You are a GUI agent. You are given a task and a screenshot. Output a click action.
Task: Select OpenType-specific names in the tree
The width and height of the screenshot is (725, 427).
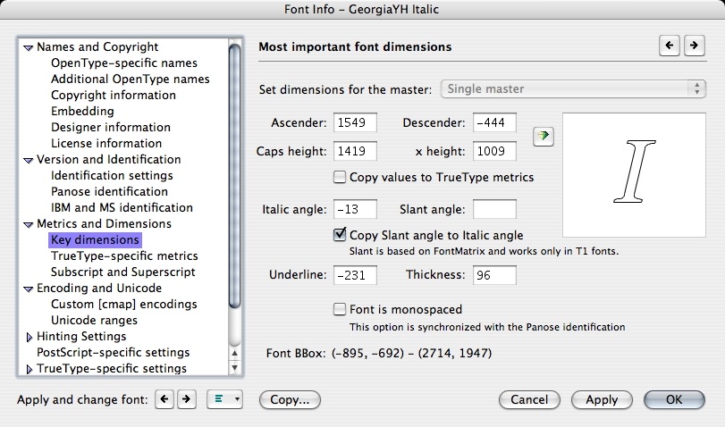(124, 63)
